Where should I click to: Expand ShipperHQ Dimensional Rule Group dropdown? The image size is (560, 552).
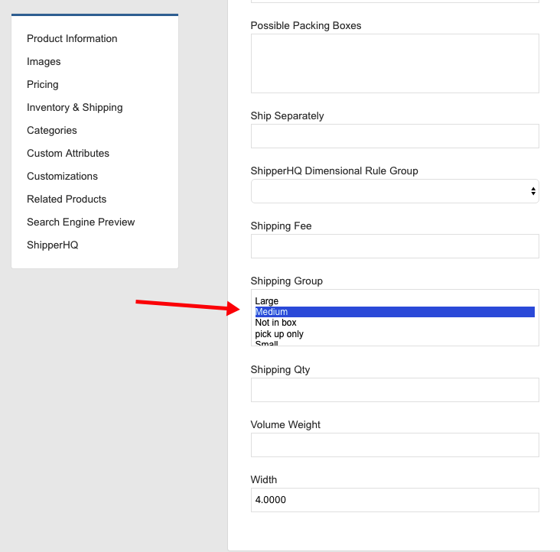tap(395, 191)
